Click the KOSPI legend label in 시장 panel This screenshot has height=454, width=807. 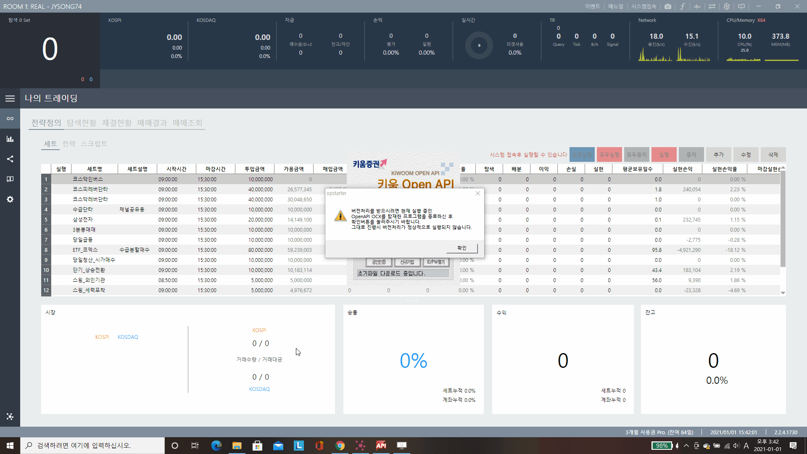point(102,337)
